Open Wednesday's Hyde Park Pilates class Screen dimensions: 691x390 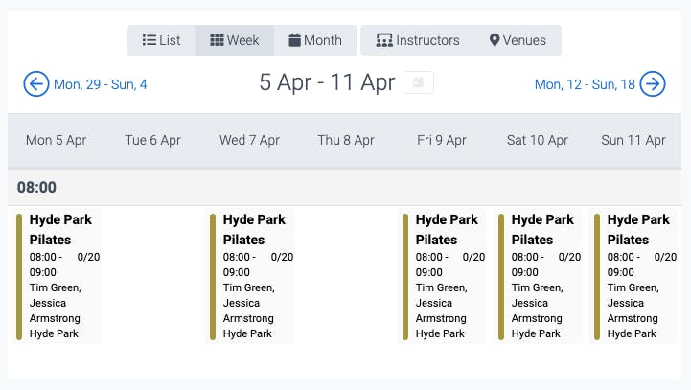click(251, 276)
